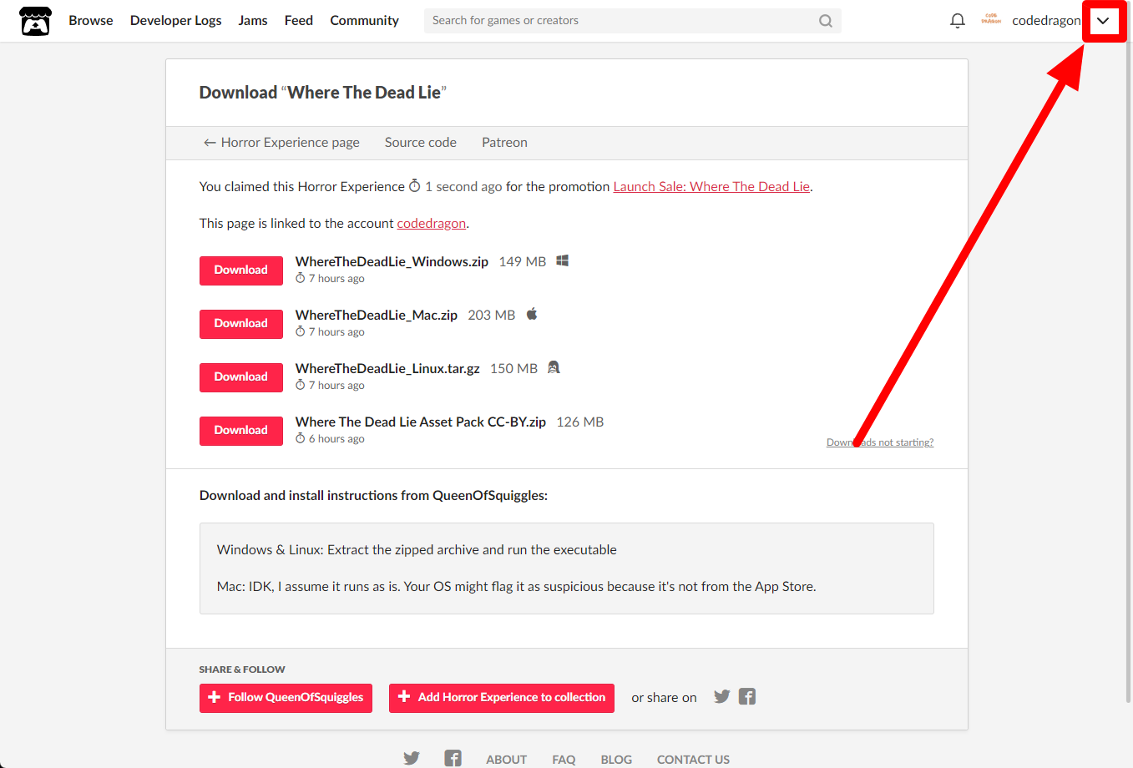Return to Horror Experience page

tap(281, 143)
